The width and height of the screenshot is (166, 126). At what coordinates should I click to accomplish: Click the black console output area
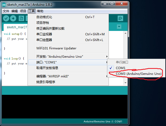65,107
